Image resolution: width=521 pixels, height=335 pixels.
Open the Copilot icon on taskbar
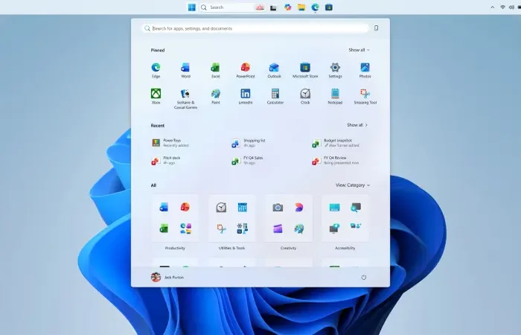[x=287, y=7]
